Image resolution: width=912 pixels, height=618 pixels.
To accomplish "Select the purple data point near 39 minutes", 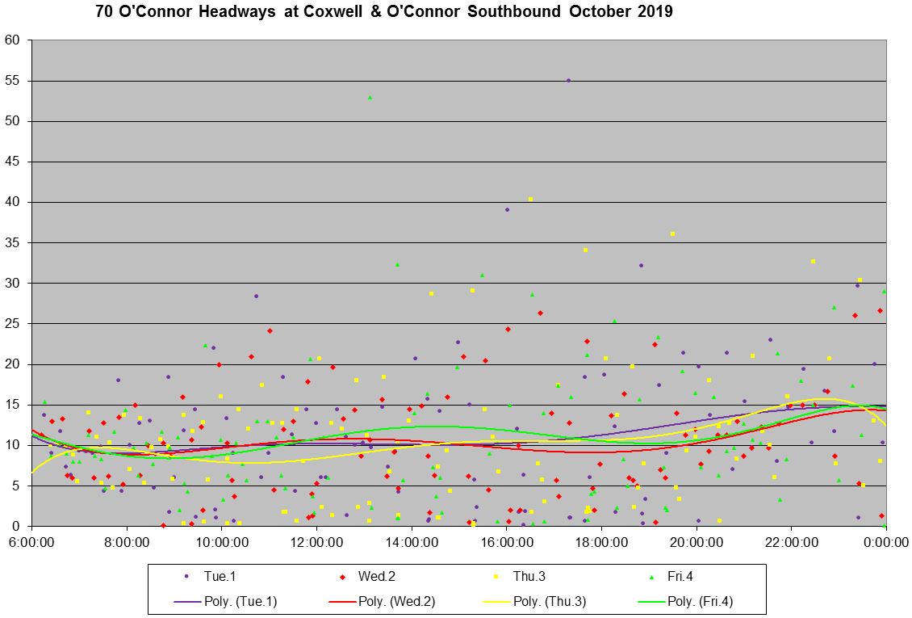I will click(x=507, y=209).
